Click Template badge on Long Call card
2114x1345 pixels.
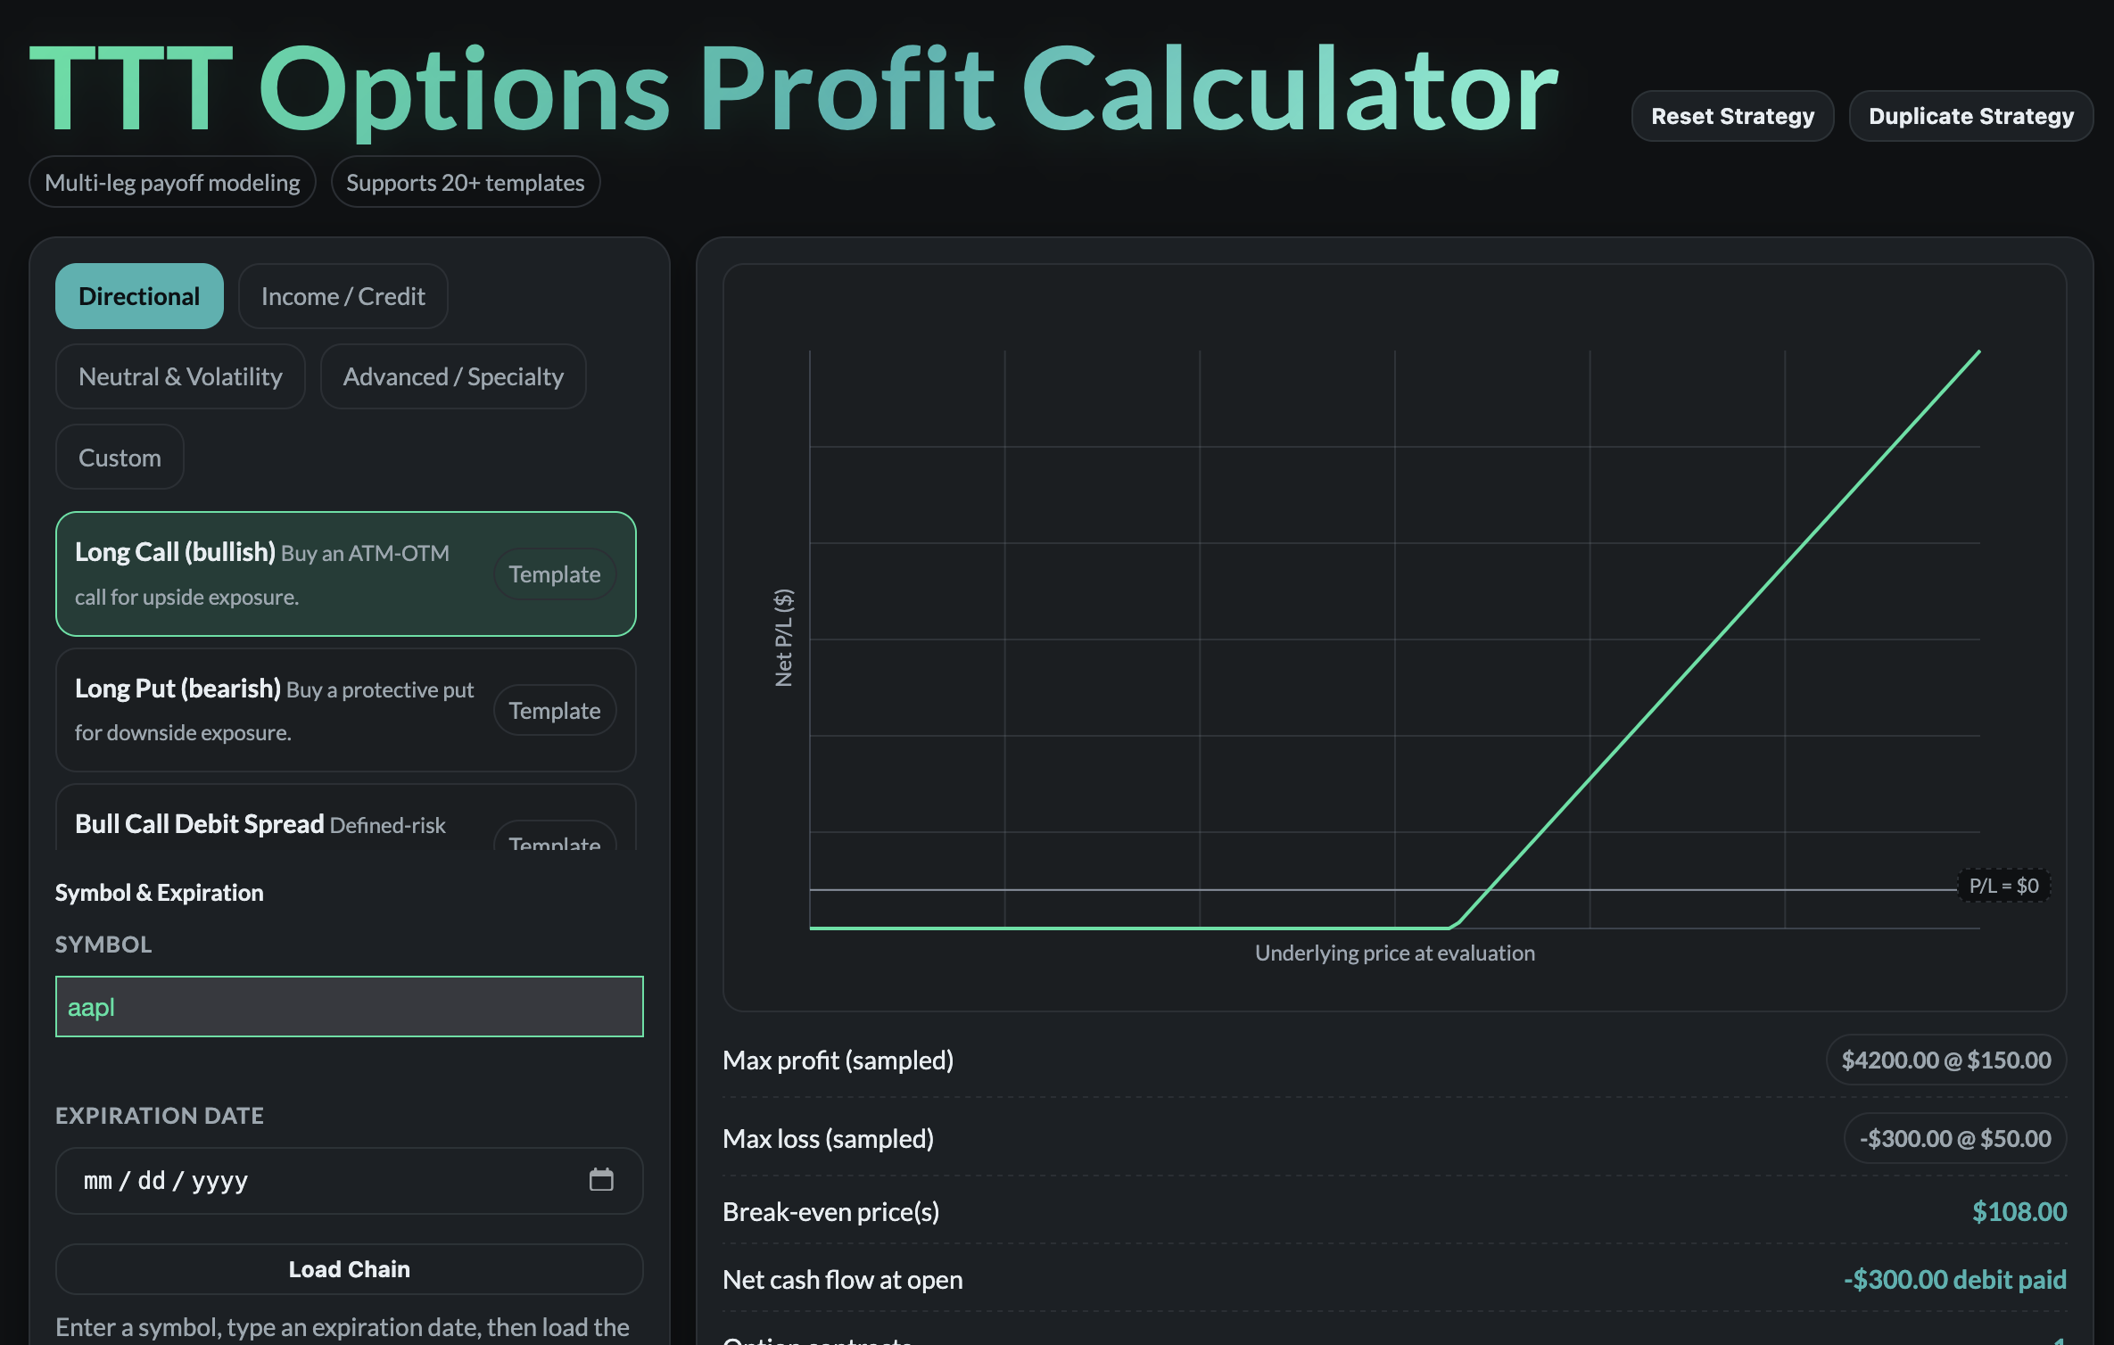tap(554, 574)
